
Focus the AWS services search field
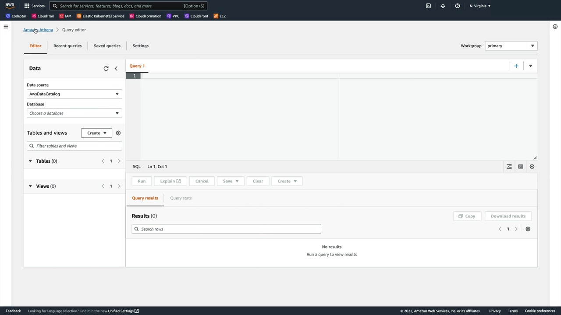(128, 6)
